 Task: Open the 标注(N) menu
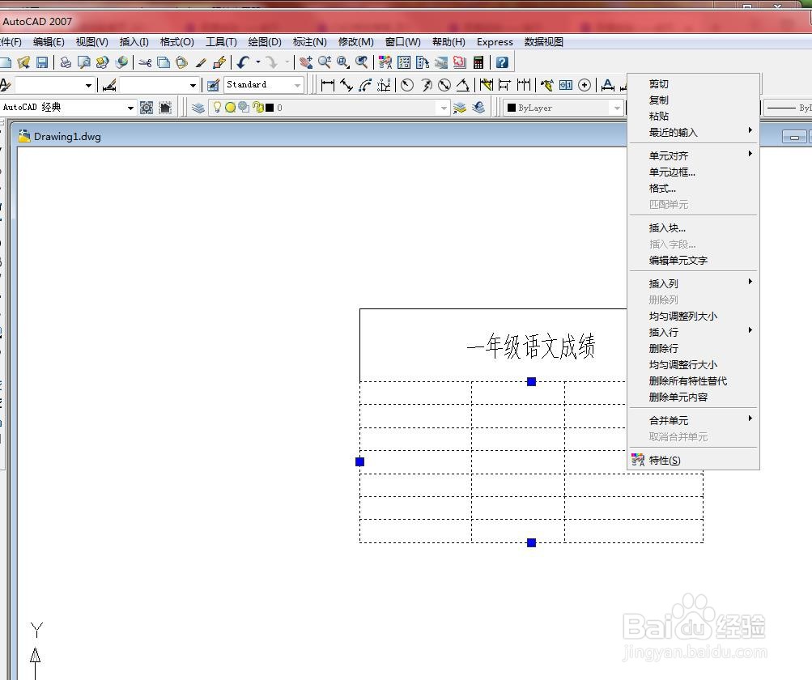click(x=310, y=42)
